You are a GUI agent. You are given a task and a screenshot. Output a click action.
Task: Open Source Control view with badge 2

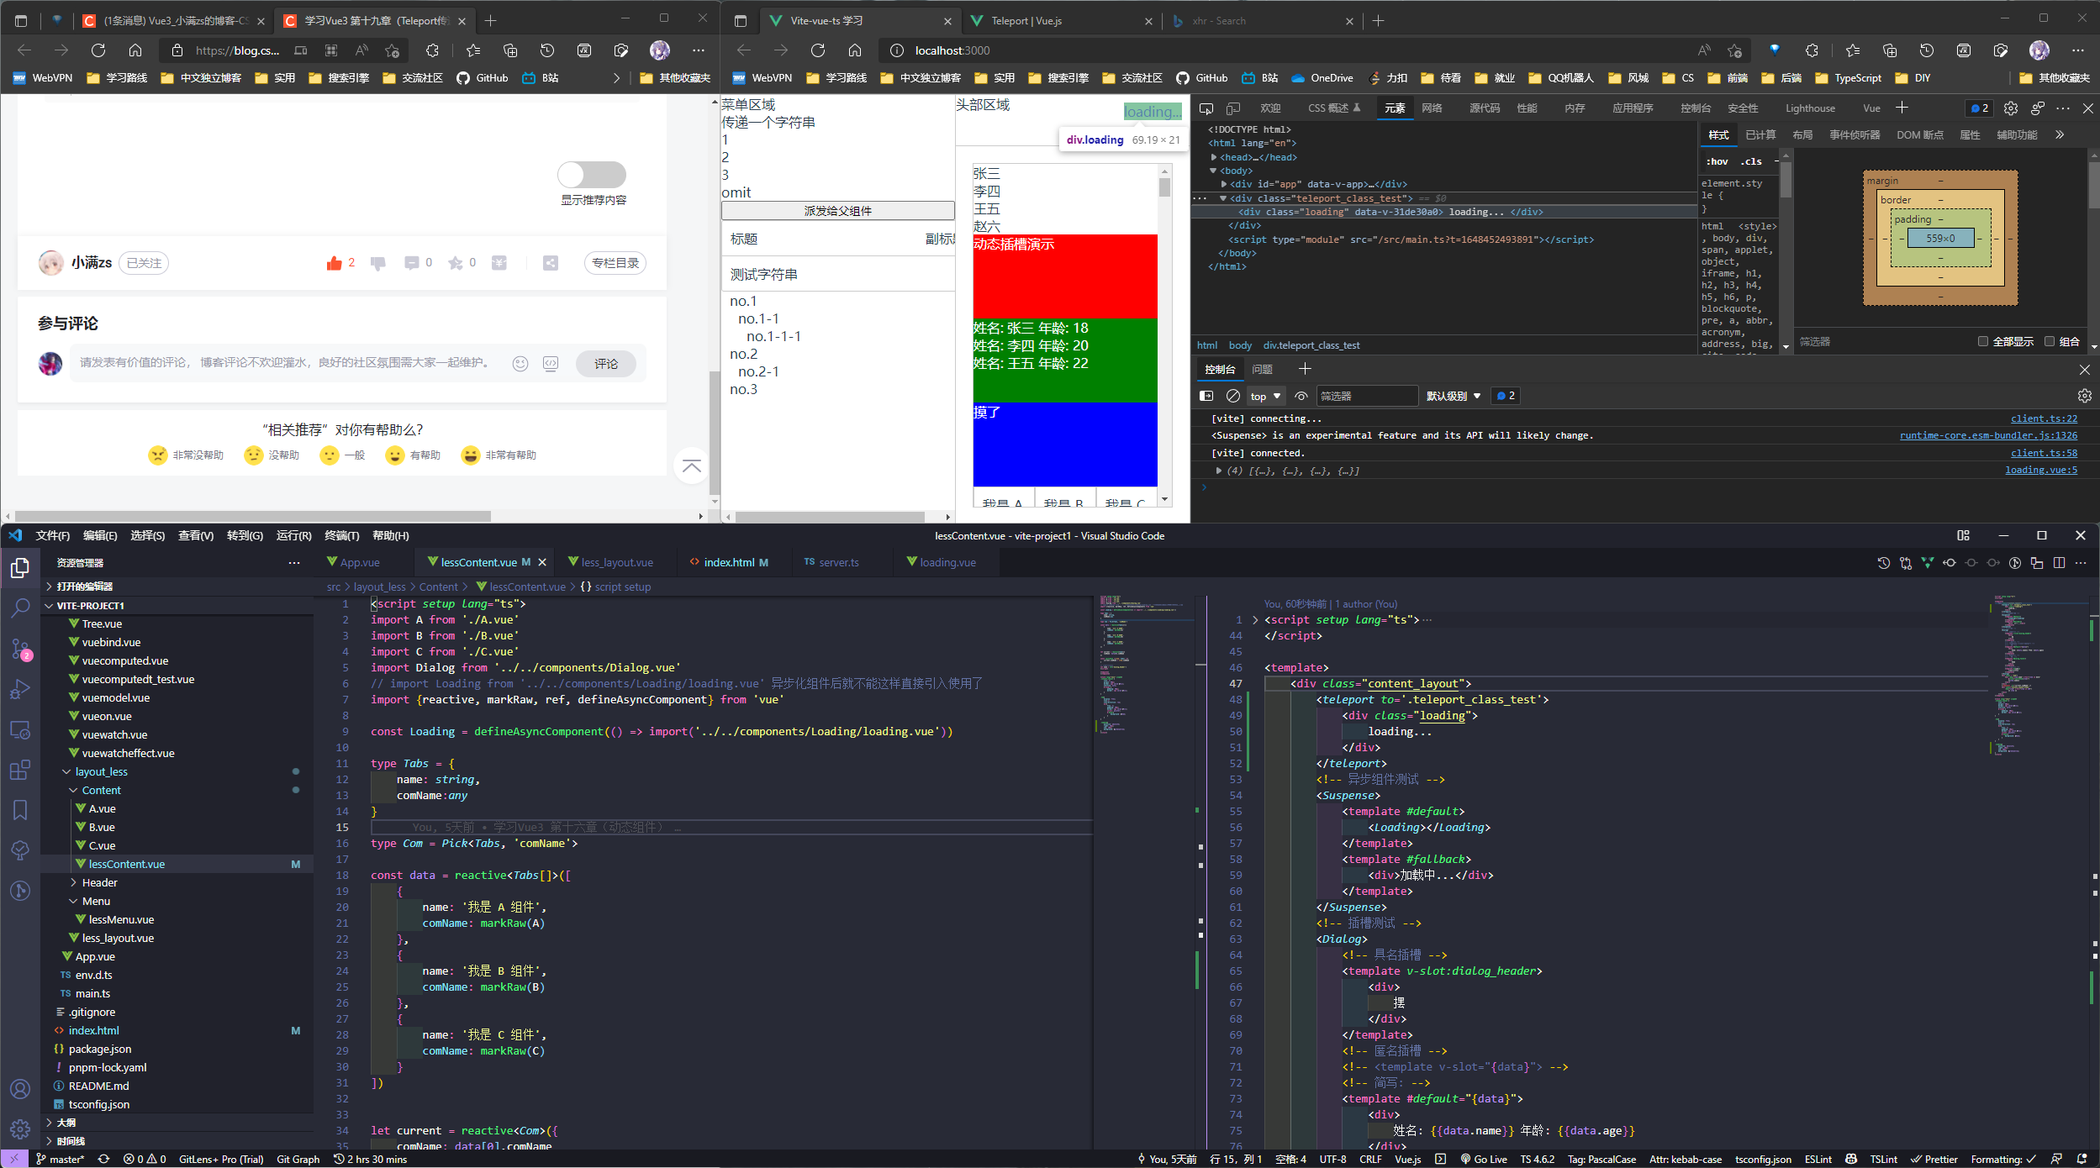pyautogui.click(x=20, y=649)
